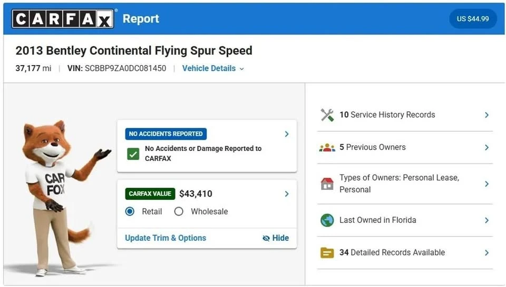The width and height of the screenshot is (506, 287).
Task: Click the yellow folder detailed records icon
Action: click(327, 253)
